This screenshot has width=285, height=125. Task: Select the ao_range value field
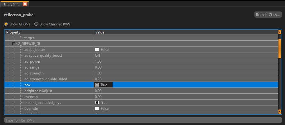(186, 67)
